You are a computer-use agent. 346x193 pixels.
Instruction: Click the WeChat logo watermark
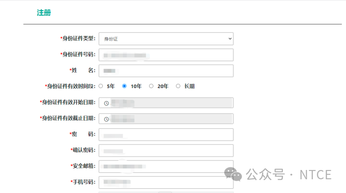point(233,174)
